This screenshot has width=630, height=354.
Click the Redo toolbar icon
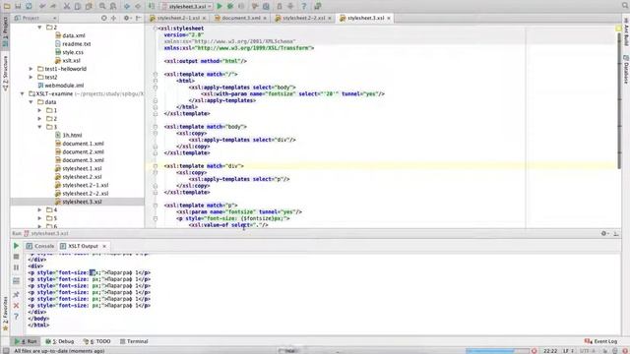click(53, 6)
